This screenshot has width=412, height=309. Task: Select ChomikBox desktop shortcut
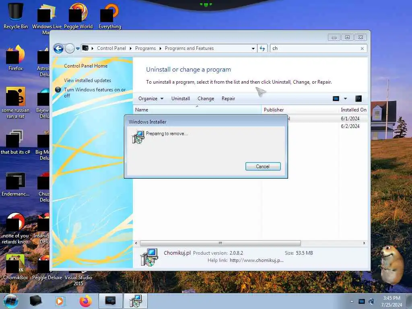point(16,267)
